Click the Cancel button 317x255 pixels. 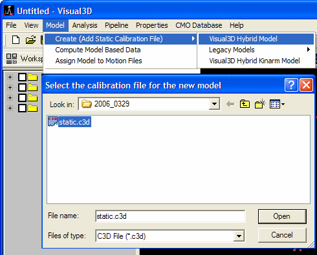tap(282, 235)
